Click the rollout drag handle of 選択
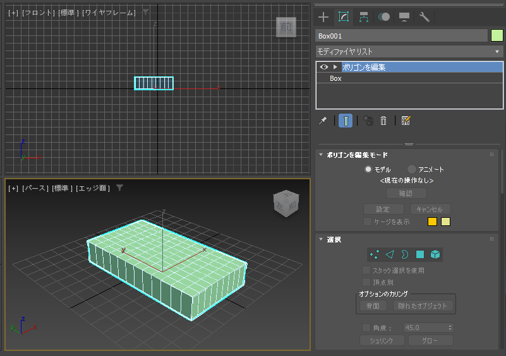The height and width of the screenshot is (356, 506). 491,239
